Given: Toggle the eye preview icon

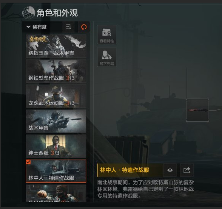Looking at the screenshot, I should click(x=170, y=170).
